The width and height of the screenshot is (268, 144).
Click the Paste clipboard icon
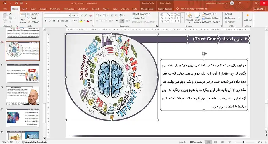coord(5,16)
